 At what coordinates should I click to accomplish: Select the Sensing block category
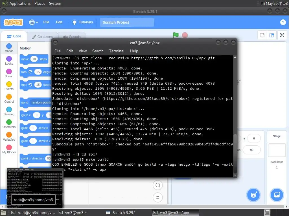click(9, 111)
